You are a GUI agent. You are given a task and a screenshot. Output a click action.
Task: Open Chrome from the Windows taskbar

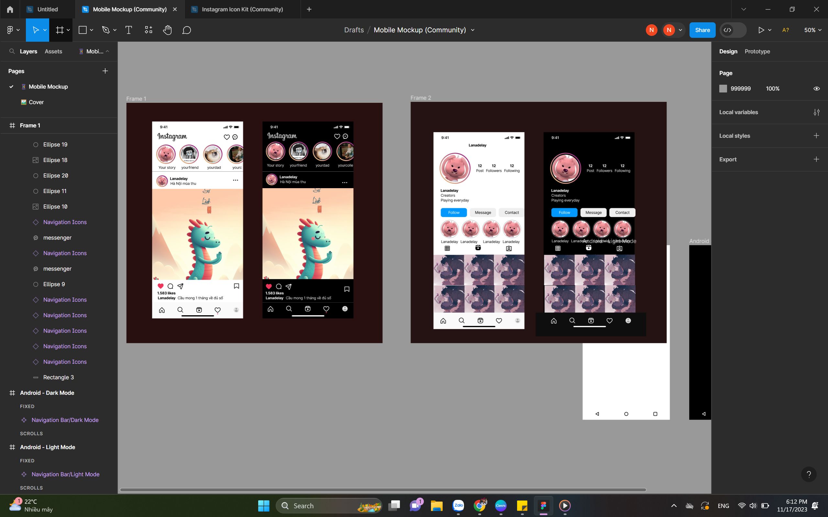click(x=480, y=505)
